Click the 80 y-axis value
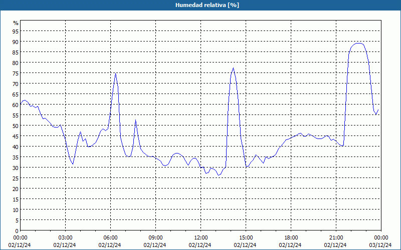Image resolution: width=401 pixels, height=250 pixels. click(x=16, y=63)
